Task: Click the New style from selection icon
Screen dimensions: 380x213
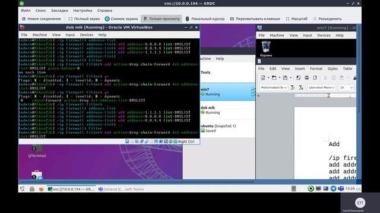Action: pos(301,88)
